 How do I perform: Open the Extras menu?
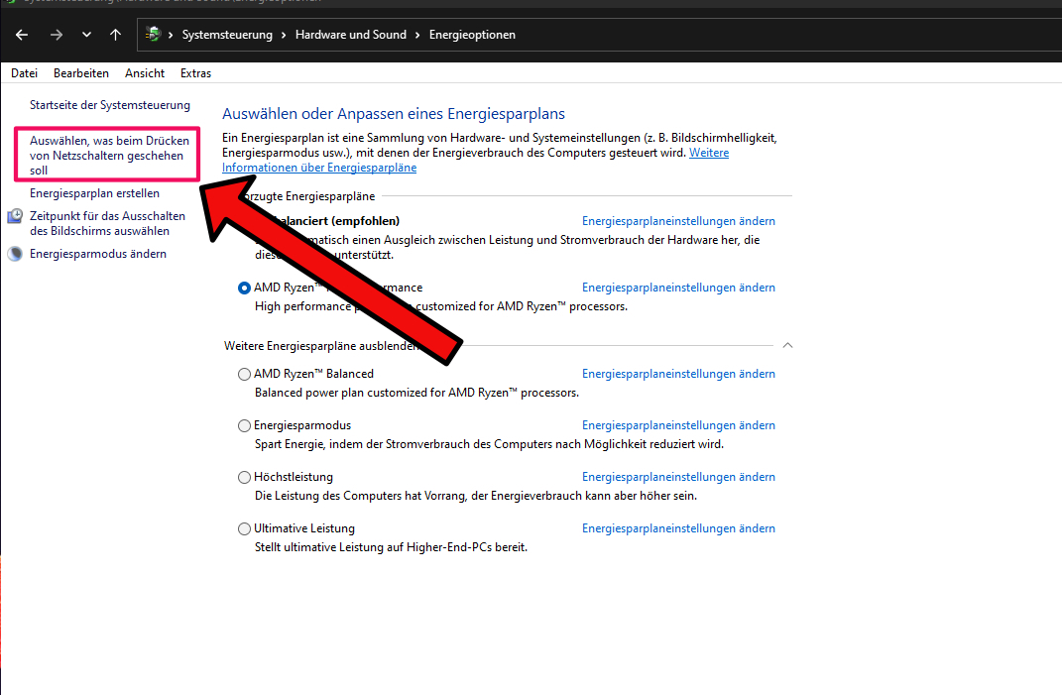click(195, 73)
